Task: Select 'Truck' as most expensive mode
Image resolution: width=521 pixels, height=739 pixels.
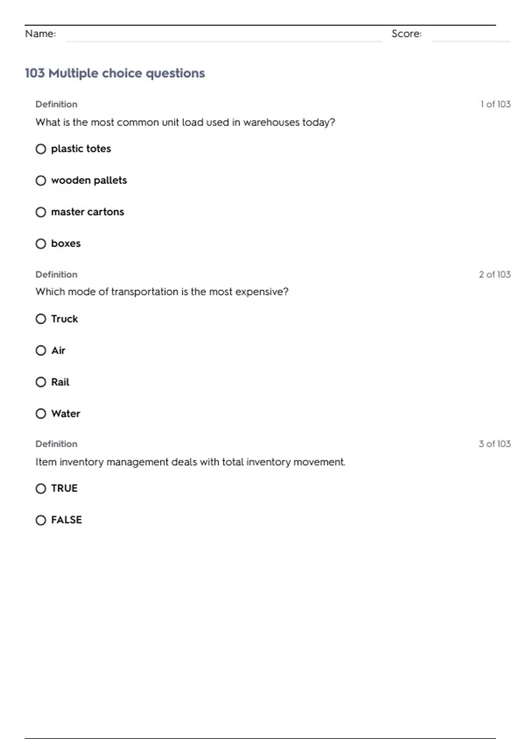Action: (x=41, y=319)
